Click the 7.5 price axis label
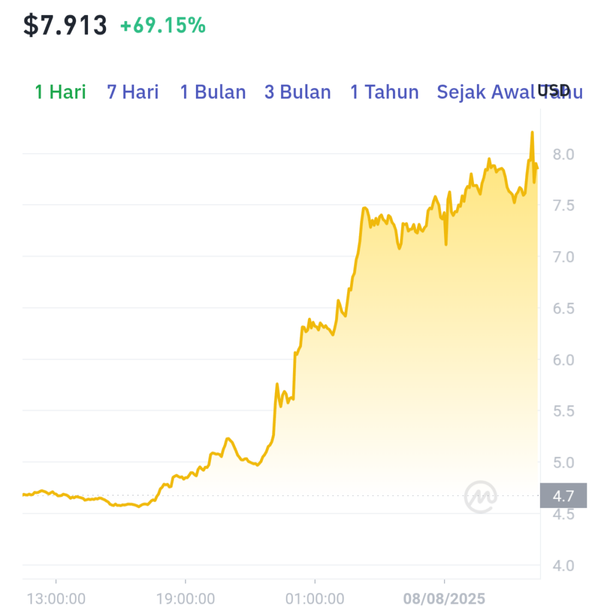This screenshot has width=610, height=614. (x=563, y=205)
